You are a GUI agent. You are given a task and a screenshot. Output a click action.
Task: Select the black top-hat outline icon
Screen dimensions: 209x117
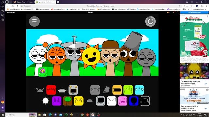click(x=145, y=101)
